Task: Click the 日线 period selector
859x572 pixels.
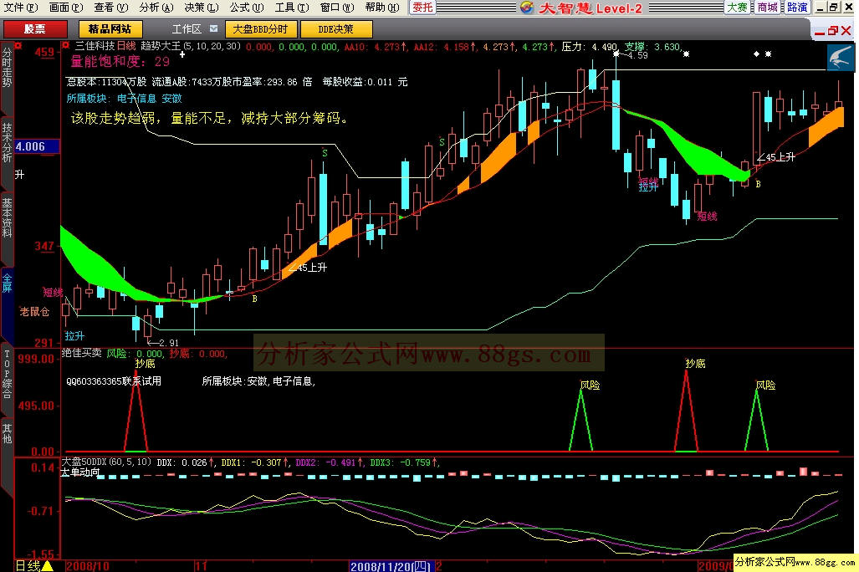Action: (28, 566)
